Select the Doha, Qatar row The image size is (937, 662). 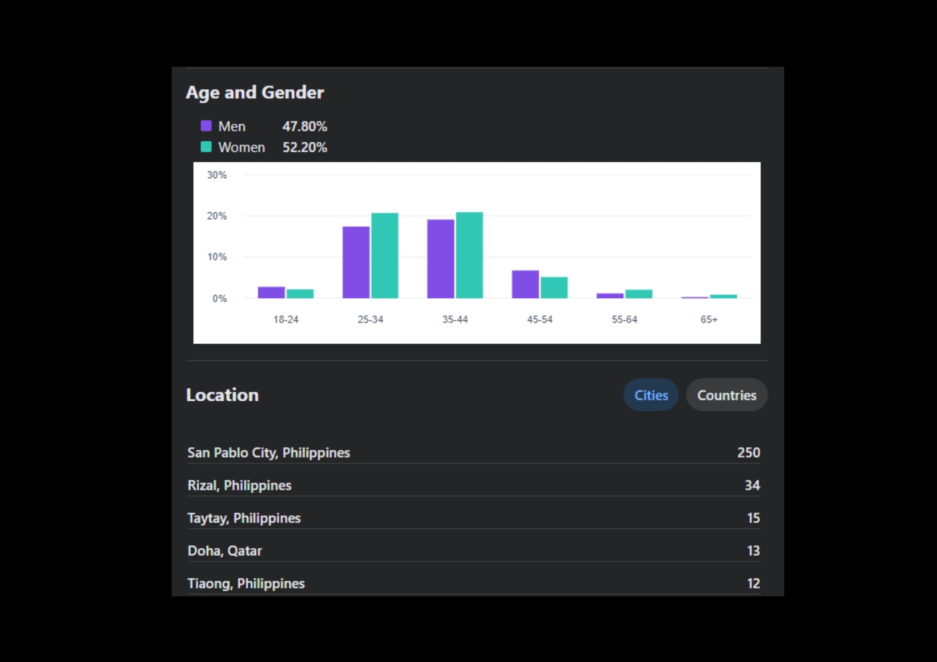point(225,551)
